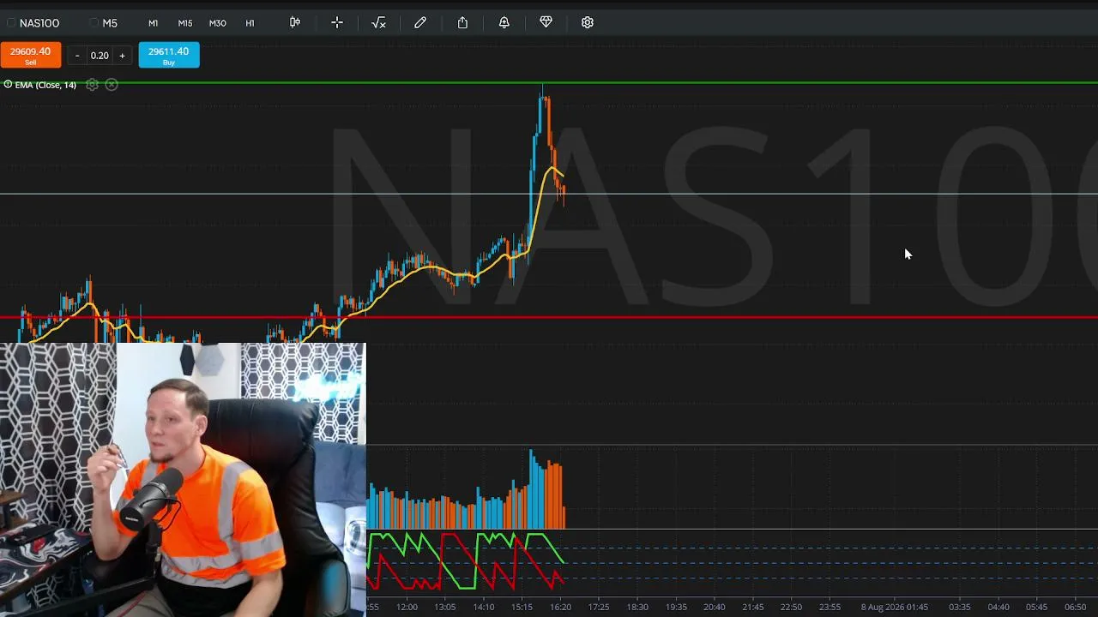Click the Sell button at 29609.40
Viewport: 1098px width, 617px height.
(31, 55)
